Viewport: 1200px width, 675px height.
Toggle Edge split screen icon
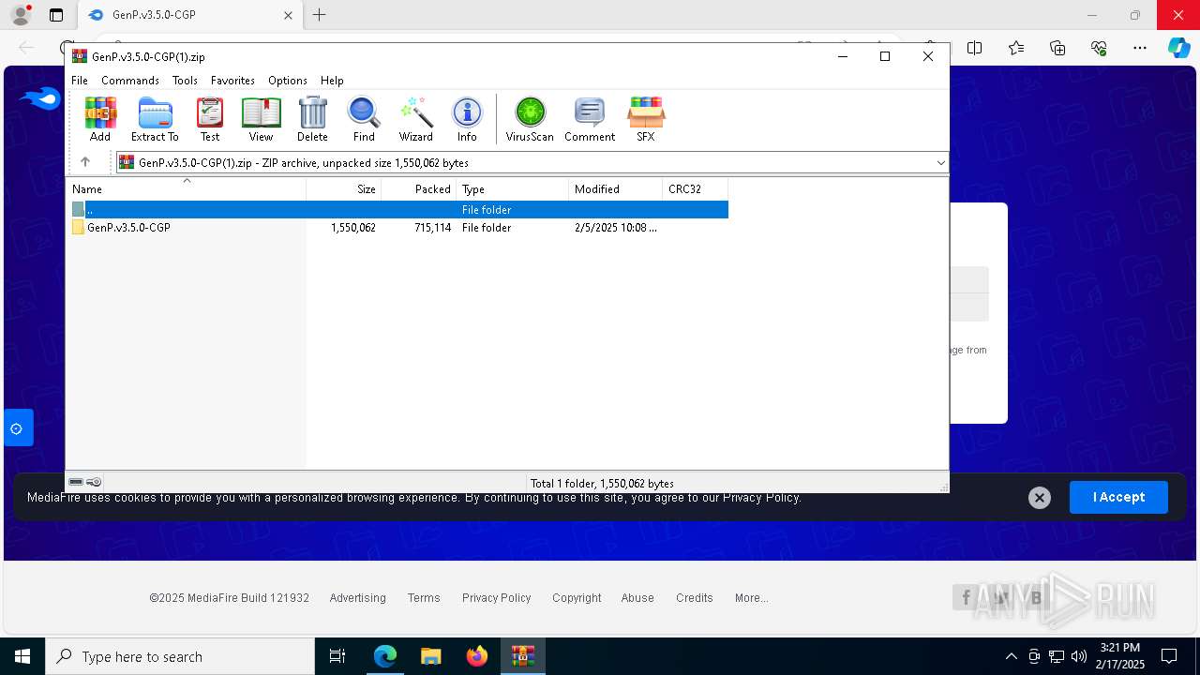975,48
